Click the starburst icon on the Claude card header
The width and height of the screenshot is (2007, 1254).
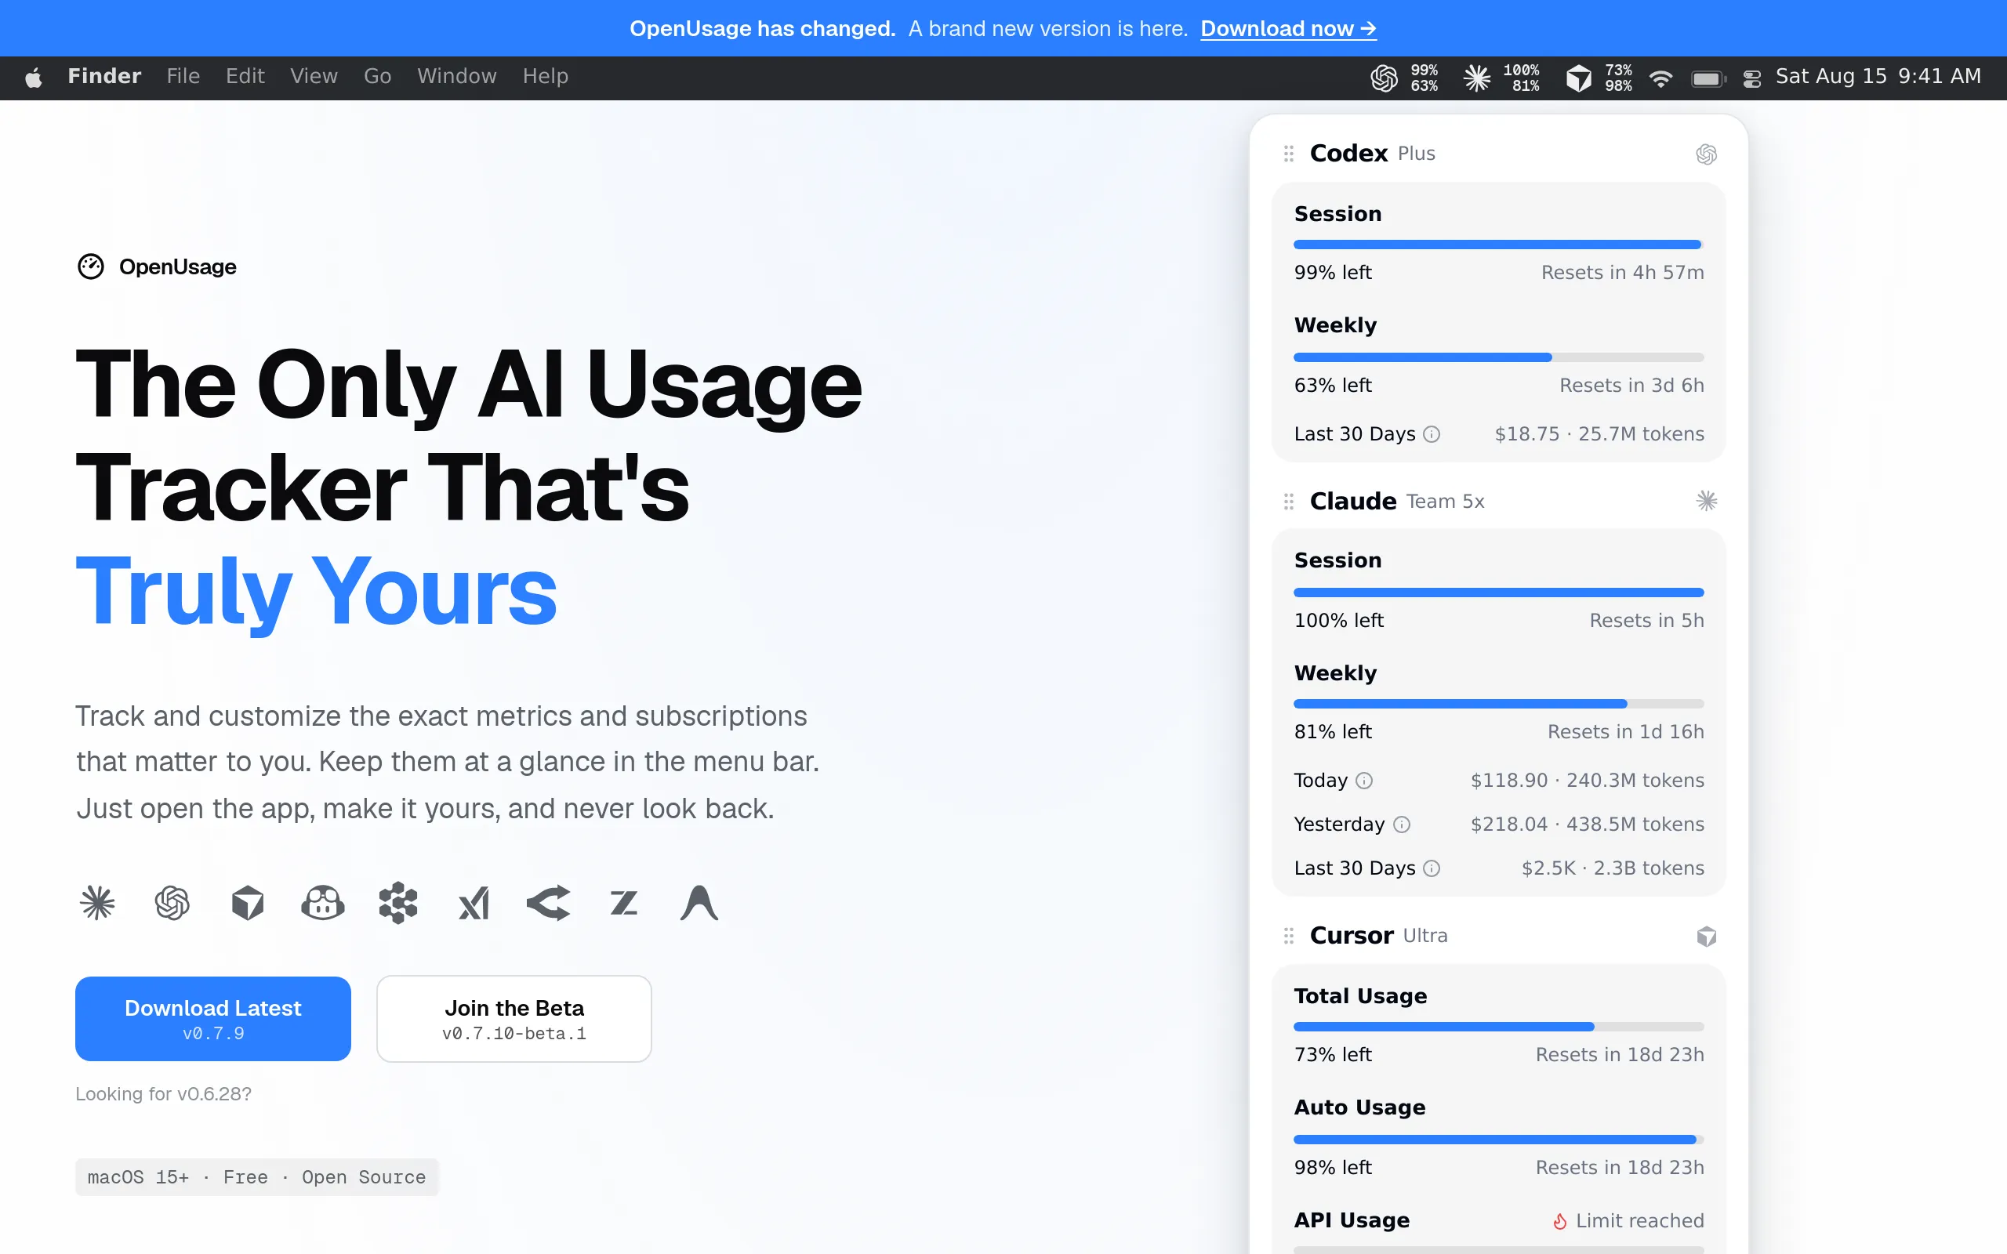(x=1706, y=500)
